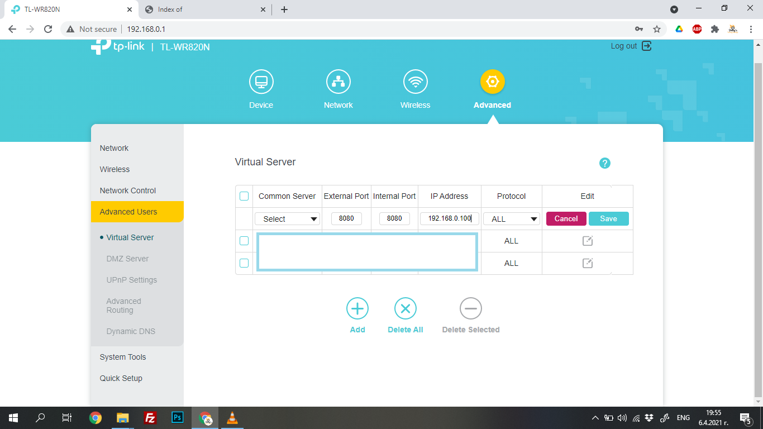The height and width of the screenshot is (429, 763).
Task: Click the IP Address input field
Action: (x=449, y=218)
